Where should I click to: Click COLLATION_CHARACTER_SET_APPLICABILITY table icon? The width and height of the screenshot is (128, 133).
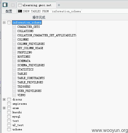[x=14, y=35]
